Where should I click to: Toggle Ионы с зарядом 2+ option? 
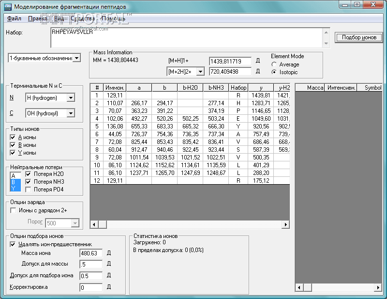(x=13, y=210)
